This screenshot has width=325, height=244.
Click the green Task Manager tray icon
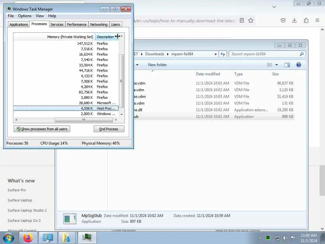click(x=268, y=238)
